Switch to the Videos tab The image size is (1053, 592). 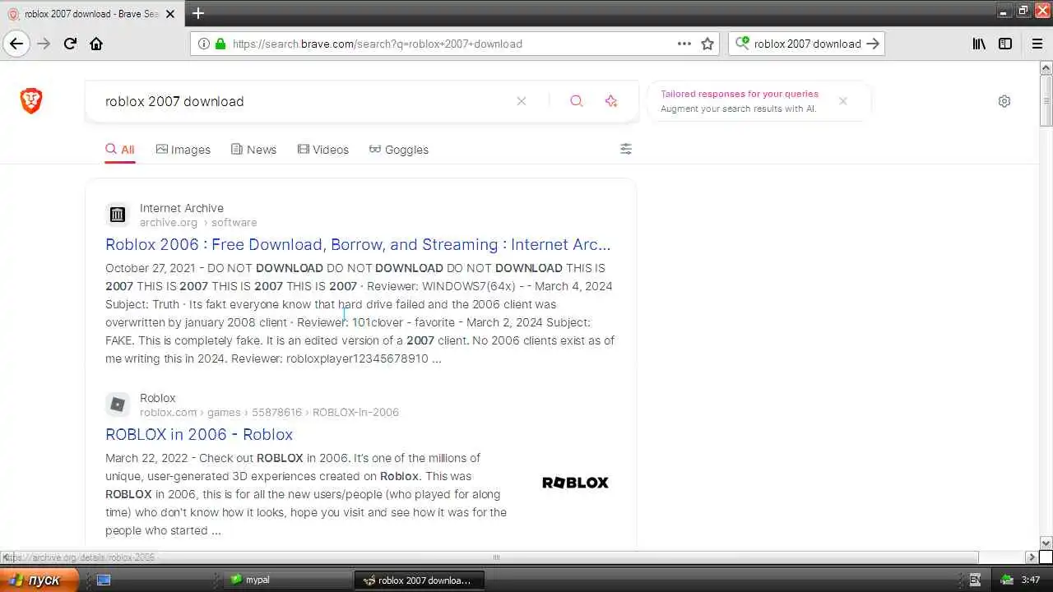pos(323,150)
